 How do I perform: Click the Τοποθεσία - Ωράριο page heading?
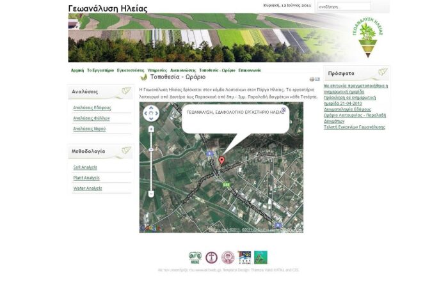point(178,77)
